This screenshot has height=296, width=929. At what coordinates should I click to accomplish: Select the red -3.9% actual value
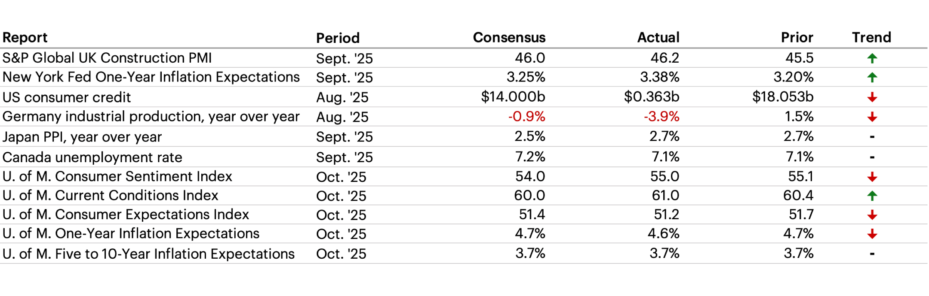(x=661, y=117)
